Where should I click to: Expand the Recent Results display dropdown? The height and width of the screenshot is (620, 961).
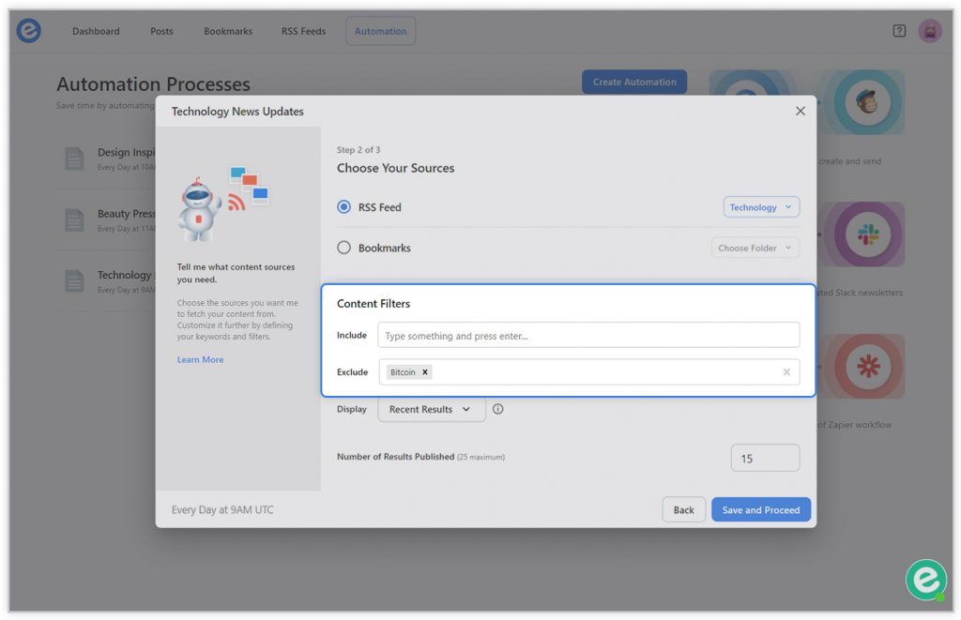431,410
